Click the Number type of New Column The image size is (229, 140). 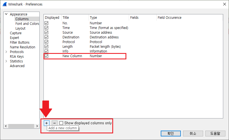[x=96, y=56]
